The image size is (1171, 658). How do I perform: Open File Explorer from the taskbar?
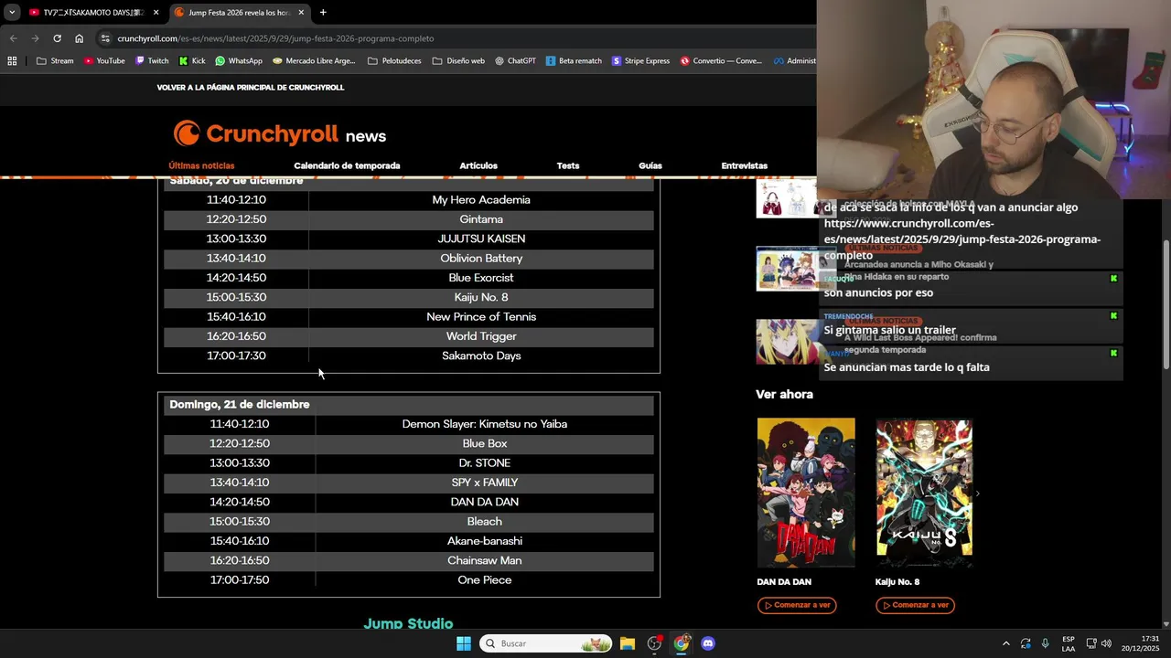(x=628, y=643)
